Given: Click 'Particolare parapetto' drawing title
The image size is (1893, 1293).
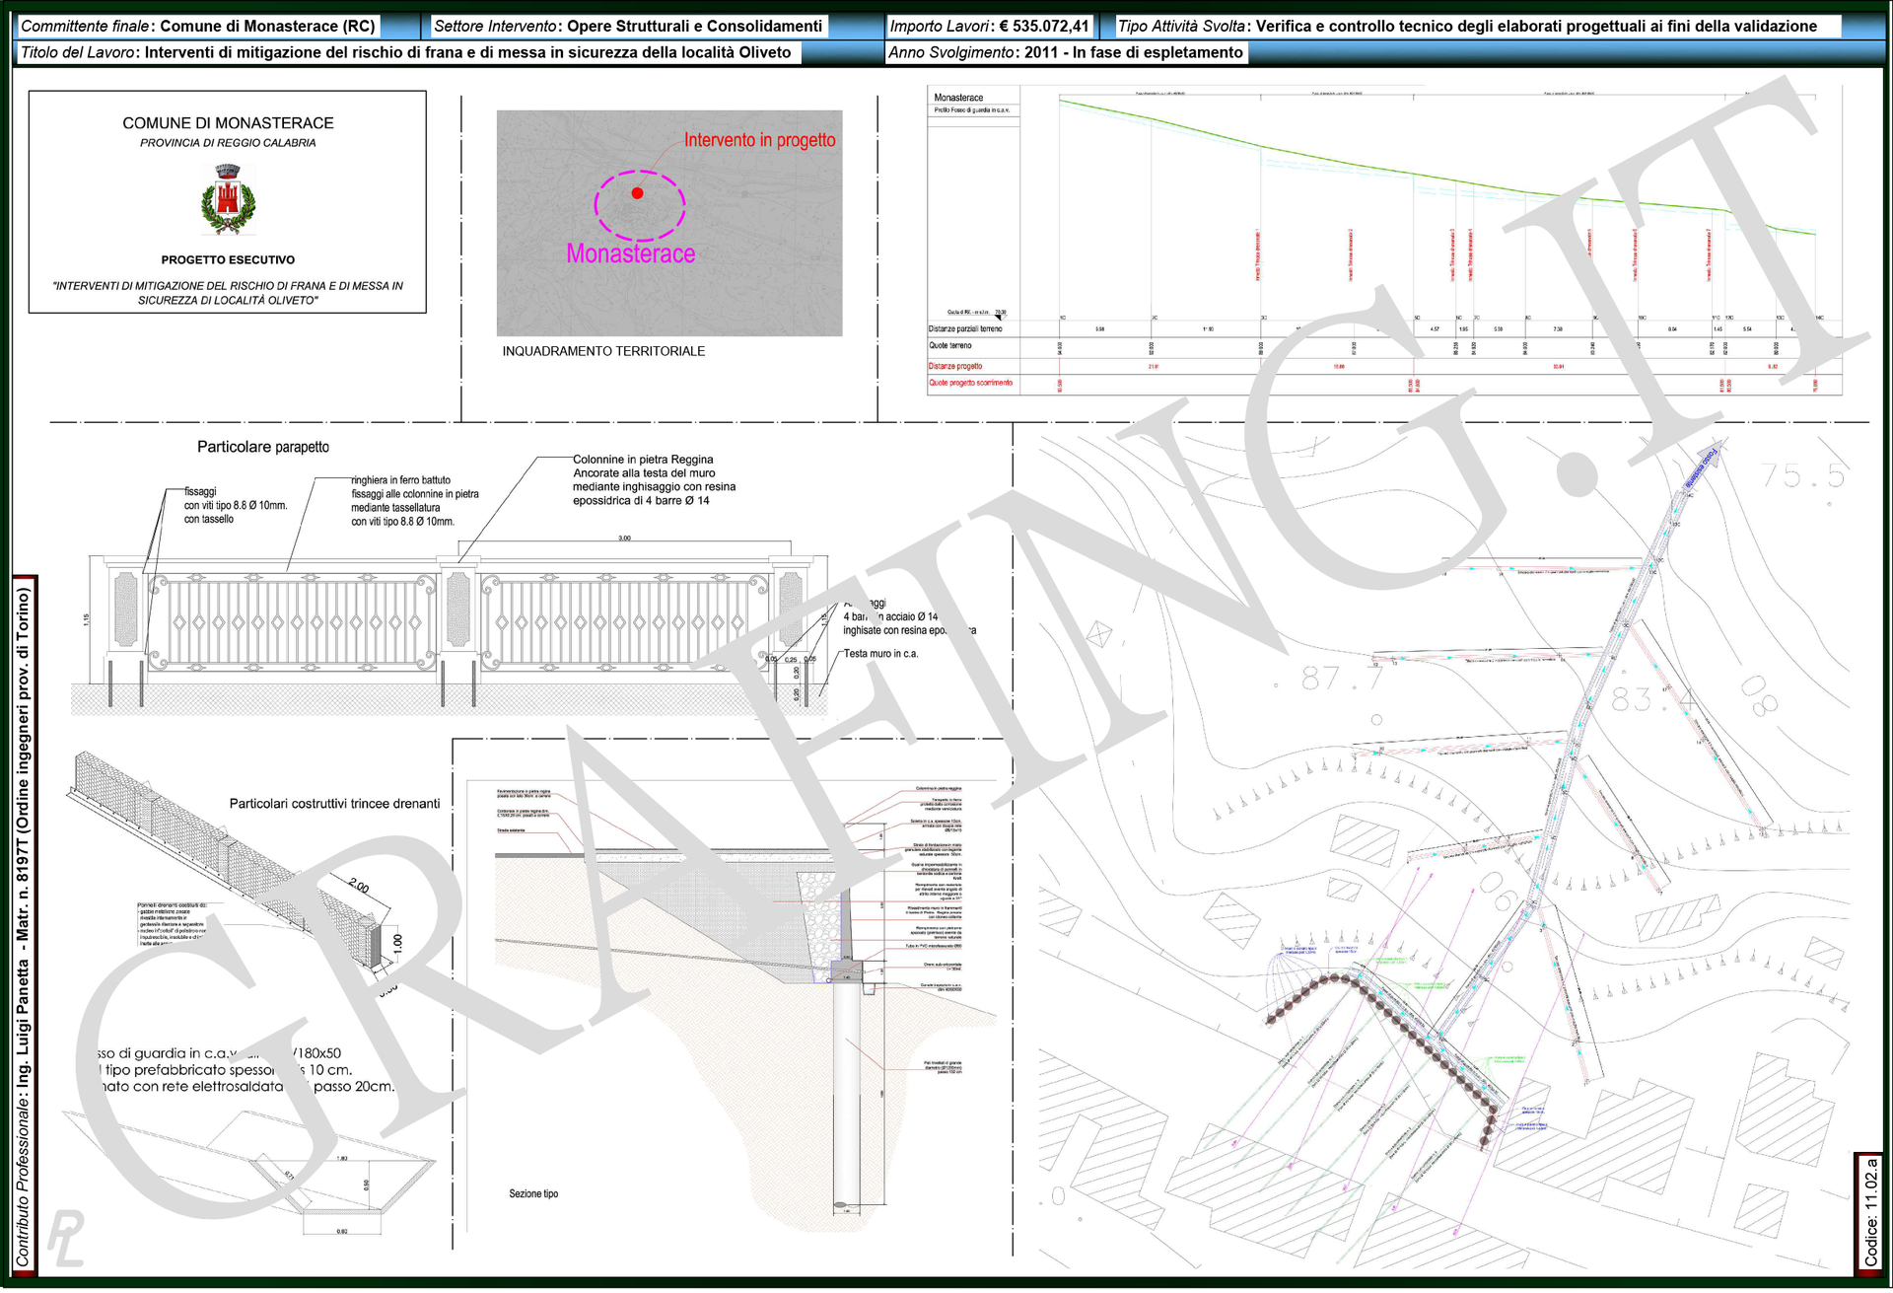Looking at the screenshot, I should (x=263, y=447).
